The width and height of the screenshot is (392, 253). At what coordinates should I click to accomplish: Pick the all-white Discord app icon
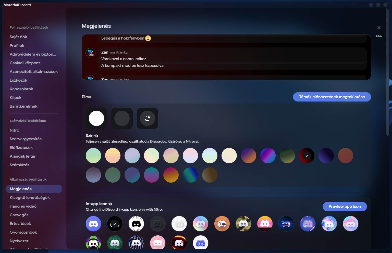(179, 224)
